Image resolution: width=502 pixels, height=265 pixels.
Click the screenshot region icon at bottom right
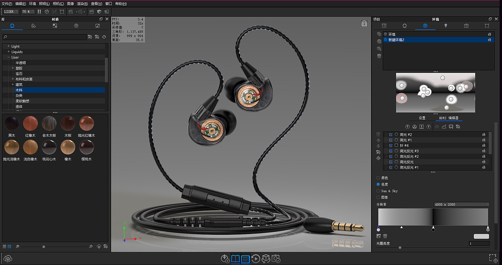click(x=493, y=258)
